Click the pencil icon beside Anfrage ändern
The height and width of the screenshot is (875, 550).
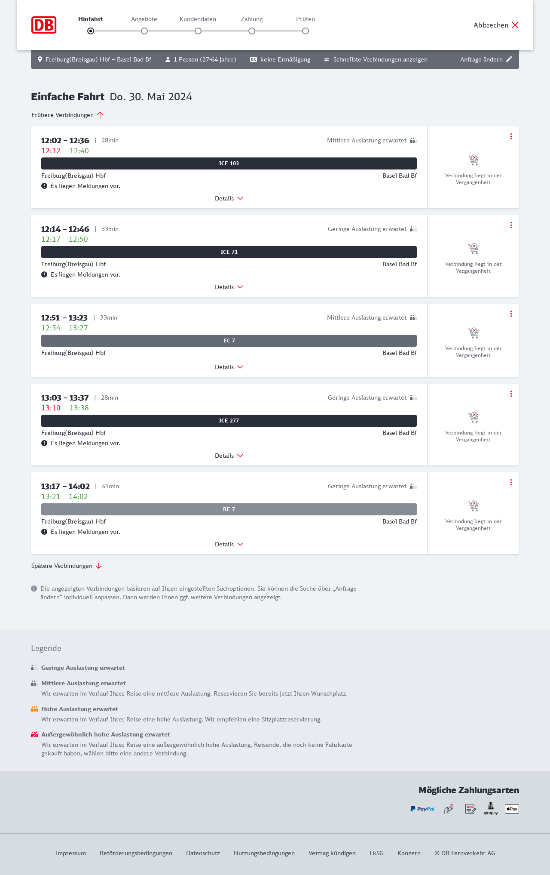tap(509, 59)
